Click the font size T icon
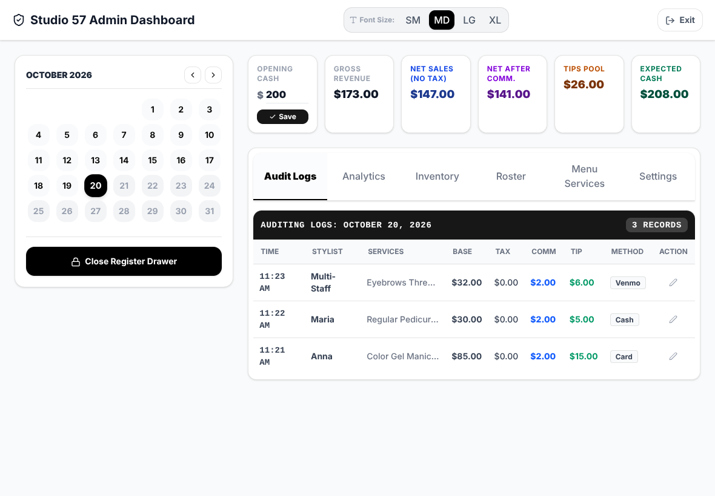 pos(353,20)
